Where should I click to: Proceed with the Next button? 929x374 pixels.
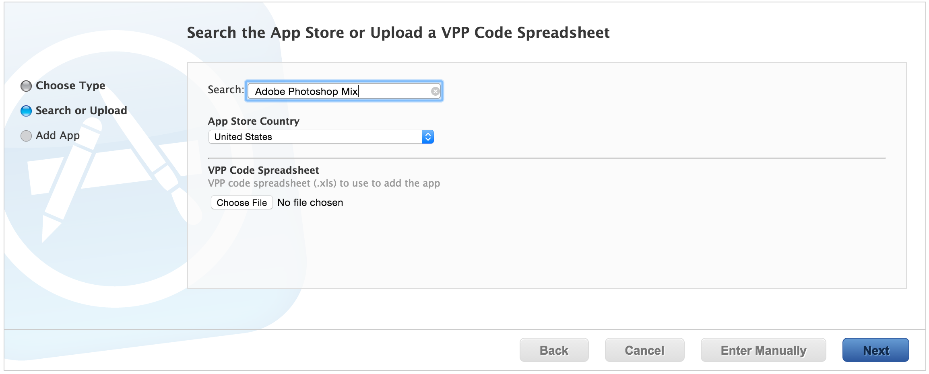pos(875,350)
